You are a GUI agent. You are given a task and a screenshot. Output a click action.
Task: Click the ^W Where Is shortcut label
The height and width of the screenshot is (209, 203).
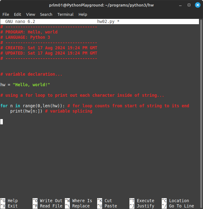[x=79, y=201]
